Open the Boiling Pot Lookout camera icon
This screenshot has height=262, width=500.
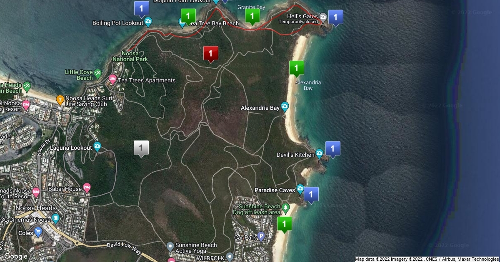pyautogui.click(x=148, y=22)
